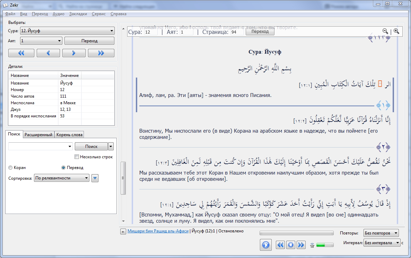411x258 pixels.
Task: Open the Сура dropdown '12. Йусуф'
Action: (67, 30)
